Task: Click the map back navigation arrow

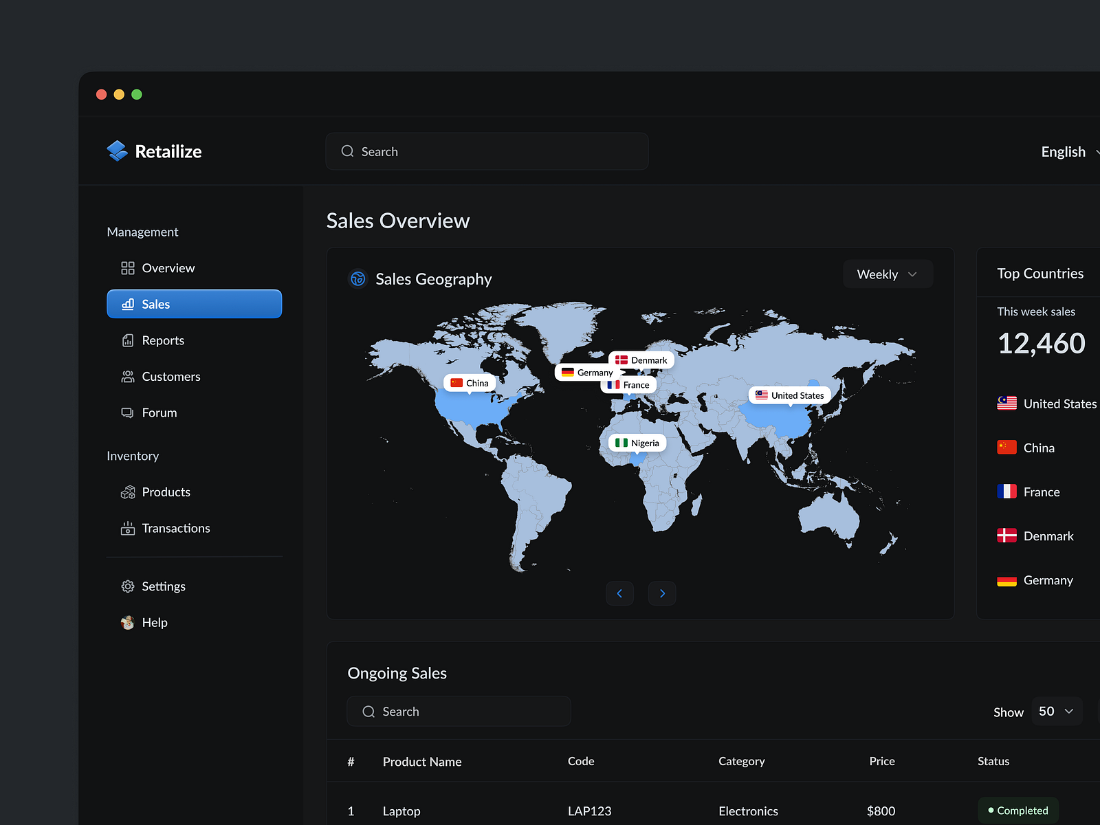Action: point(619,593)
